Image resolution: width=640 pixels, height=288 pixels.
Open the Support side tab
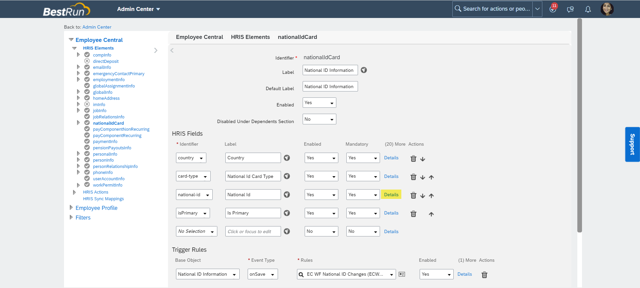point(632,144)
